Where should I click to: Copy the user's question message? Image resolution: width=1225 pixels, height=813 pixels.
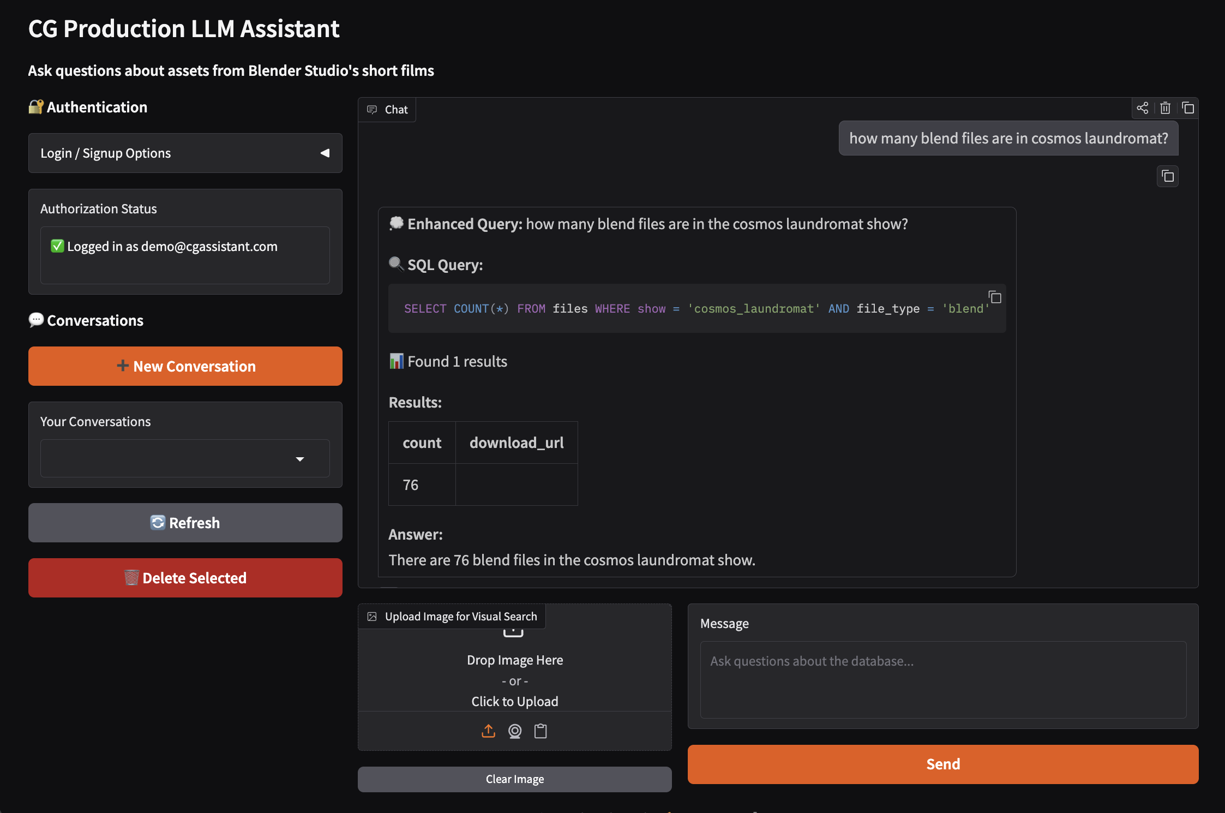point(1168,176)
